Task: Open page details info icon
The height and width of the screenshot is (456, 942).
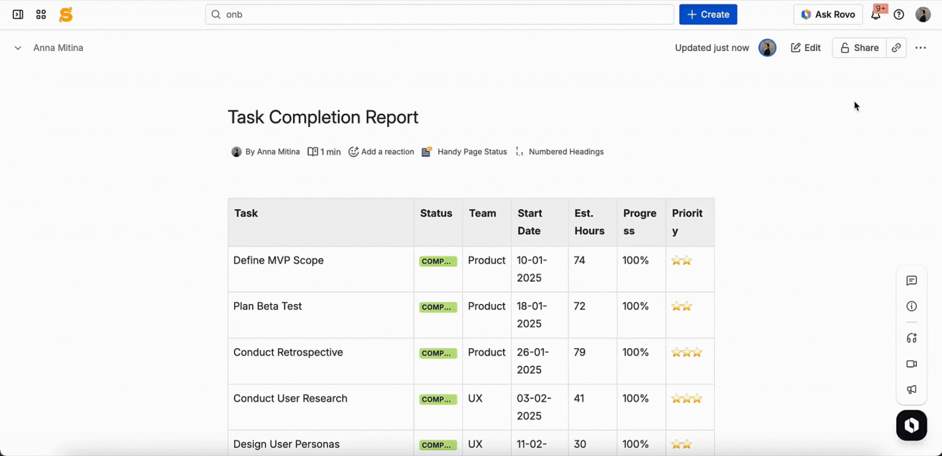Action: point(912,306)
